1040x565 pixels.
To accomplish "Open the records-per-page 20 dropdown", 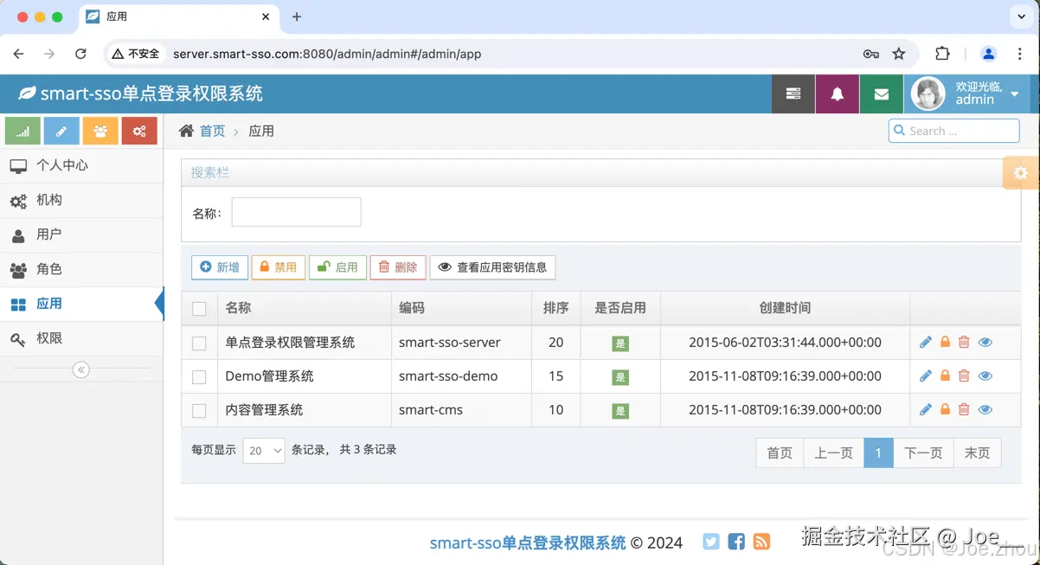I will [x=264, y=450].
